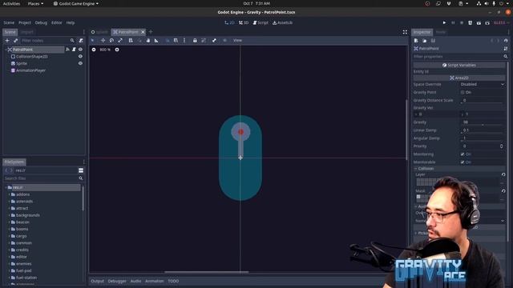Open snapping options three-dot menu

pos(184,41)
